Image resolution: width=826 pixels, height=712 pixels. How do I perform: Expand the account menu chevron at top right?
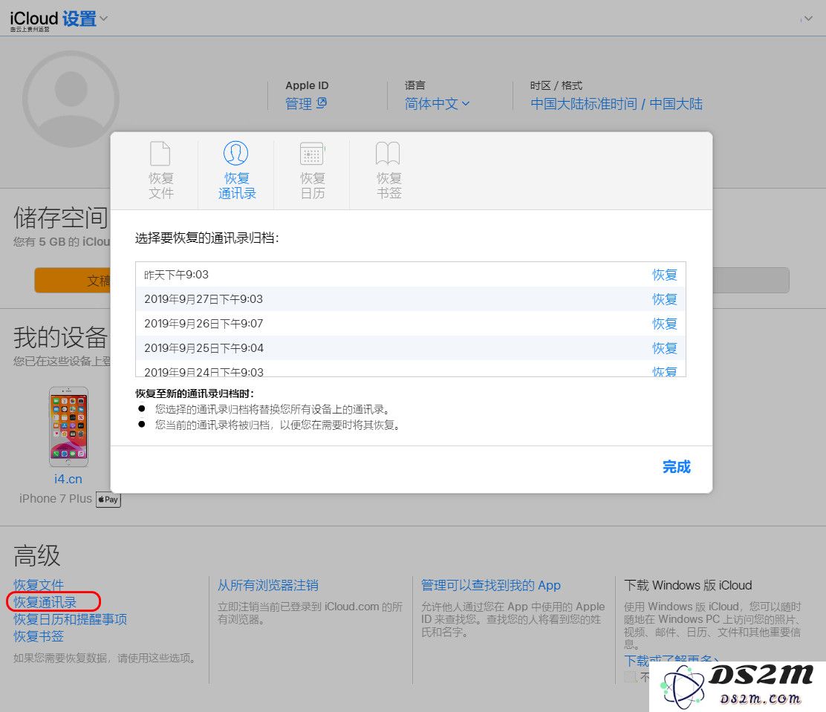(x=808, y=19)
